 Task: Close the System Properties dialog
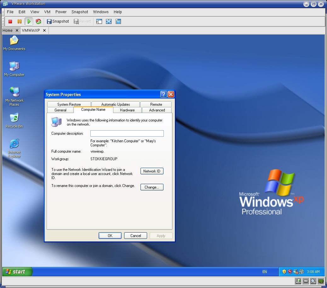(171, 94)
